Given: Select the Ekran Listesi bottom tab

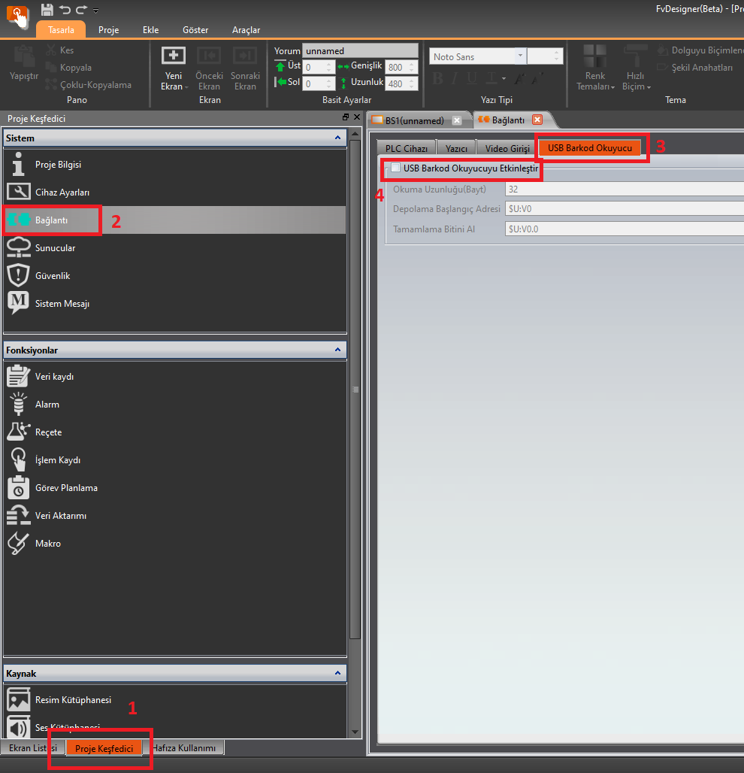Looking at the screenshot, I should click(32, 748).
